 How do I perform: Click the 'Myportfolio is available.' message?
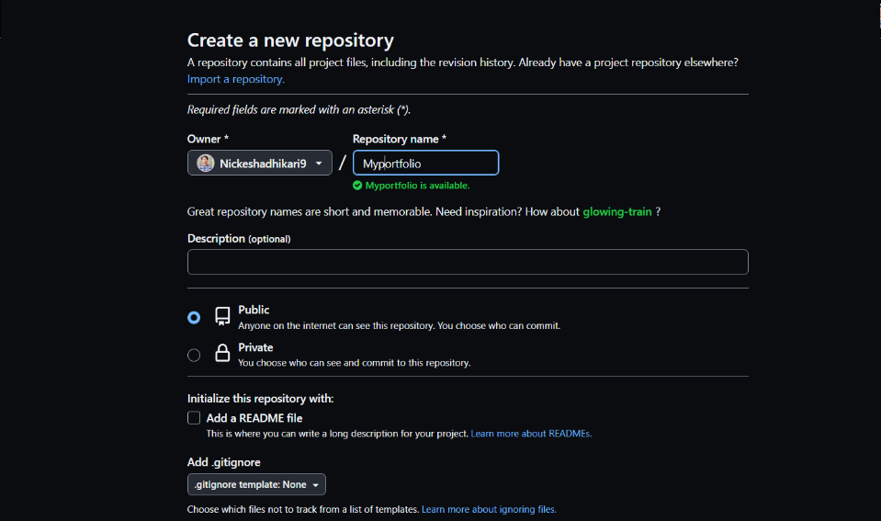point(417,186)
